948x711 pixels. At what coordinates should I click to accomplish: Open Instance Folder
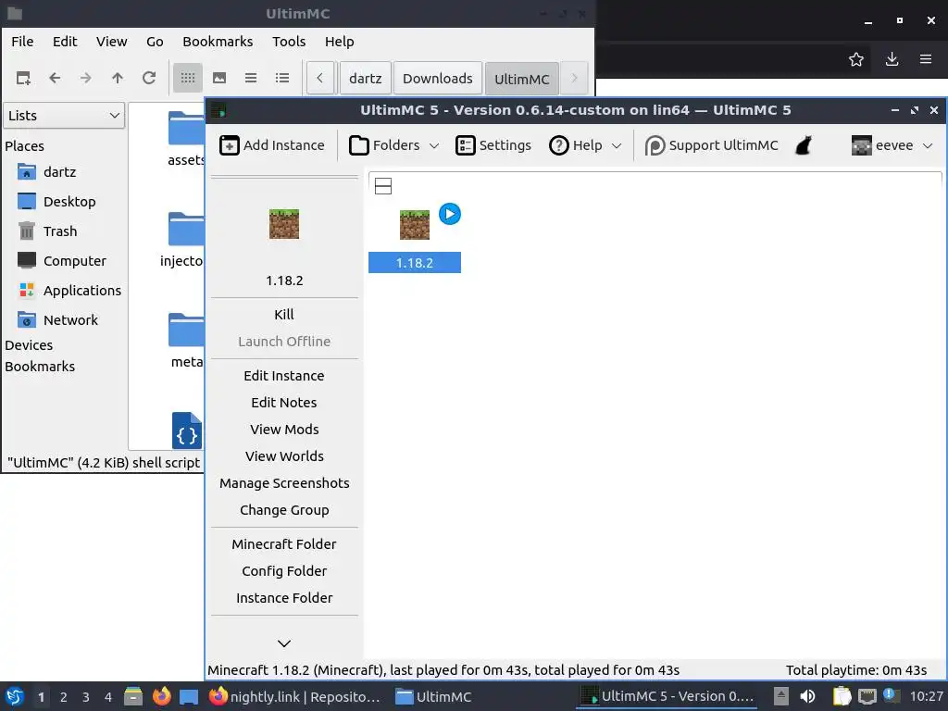tap(284, 598)
